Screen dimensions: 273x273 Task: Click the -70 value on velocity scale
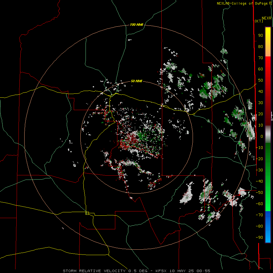[259, 215]
